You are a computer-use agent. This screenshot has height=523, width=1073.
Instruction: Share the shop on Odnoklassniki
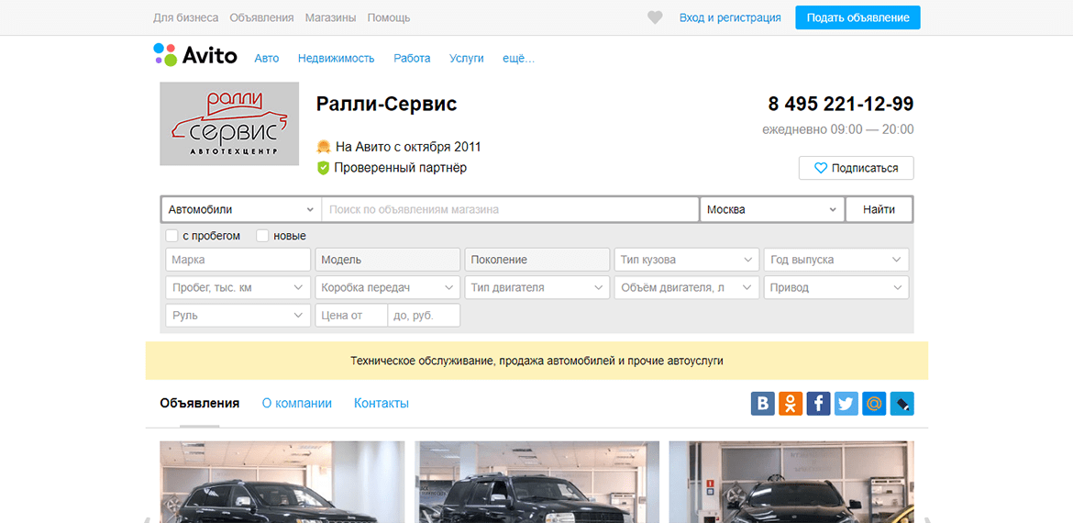click(x=791, y=403)
